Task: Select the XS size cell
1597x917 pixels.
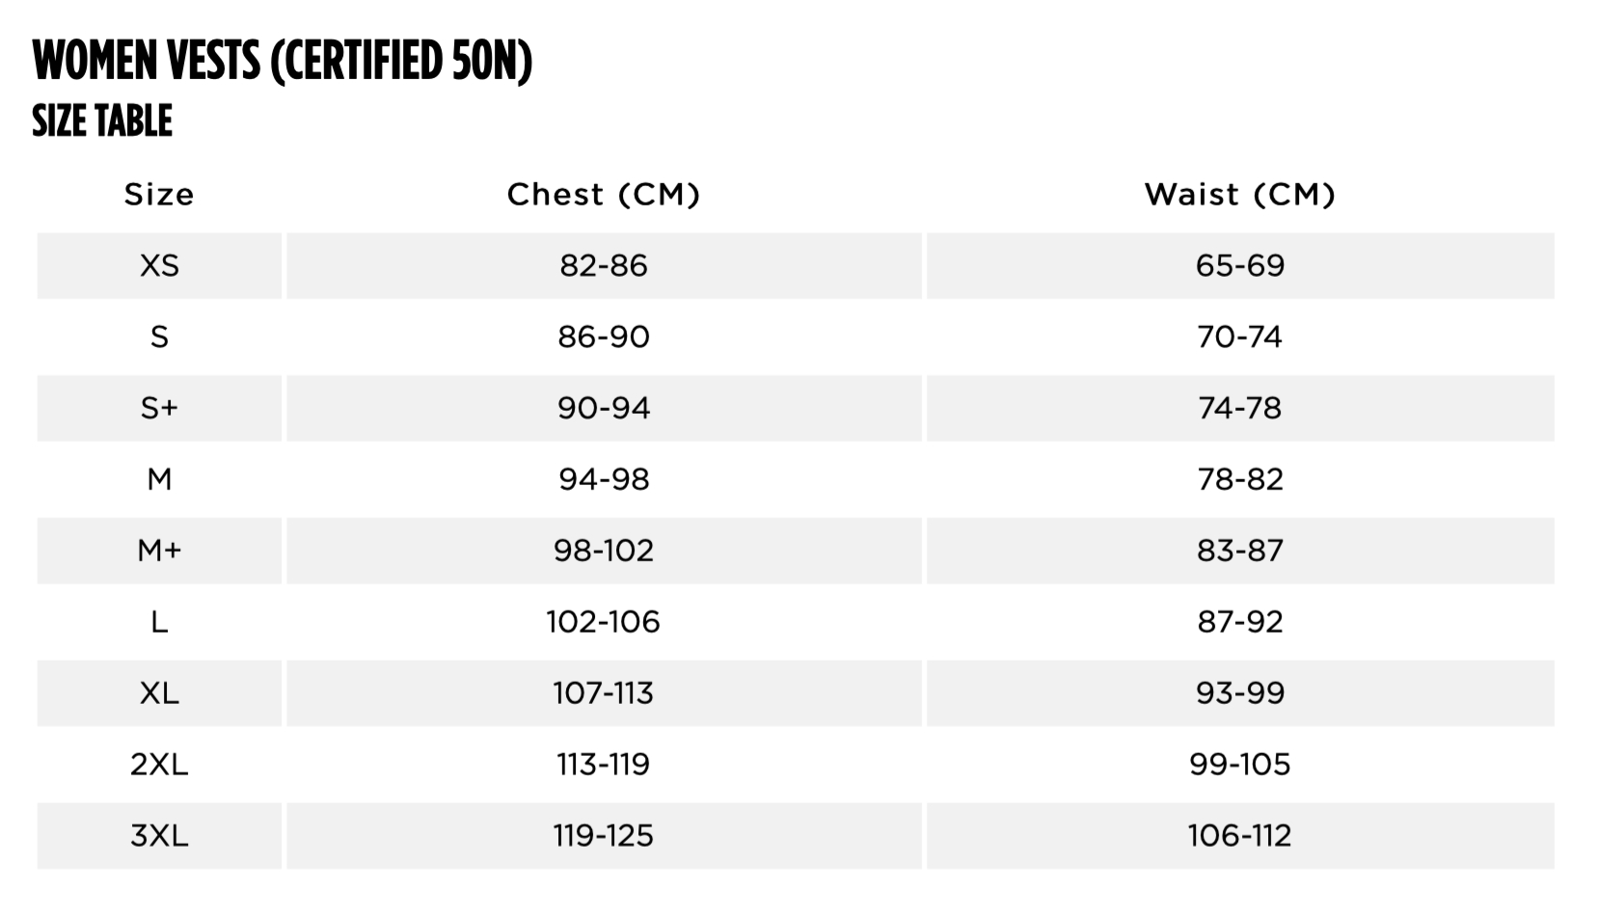Action: point(159,265)
